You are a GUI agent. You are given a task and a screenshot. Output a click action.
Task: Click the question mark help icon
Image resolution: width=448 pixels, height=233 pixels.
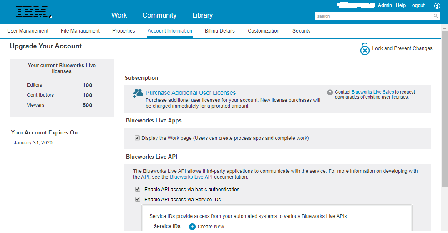[x=330, y=92]
